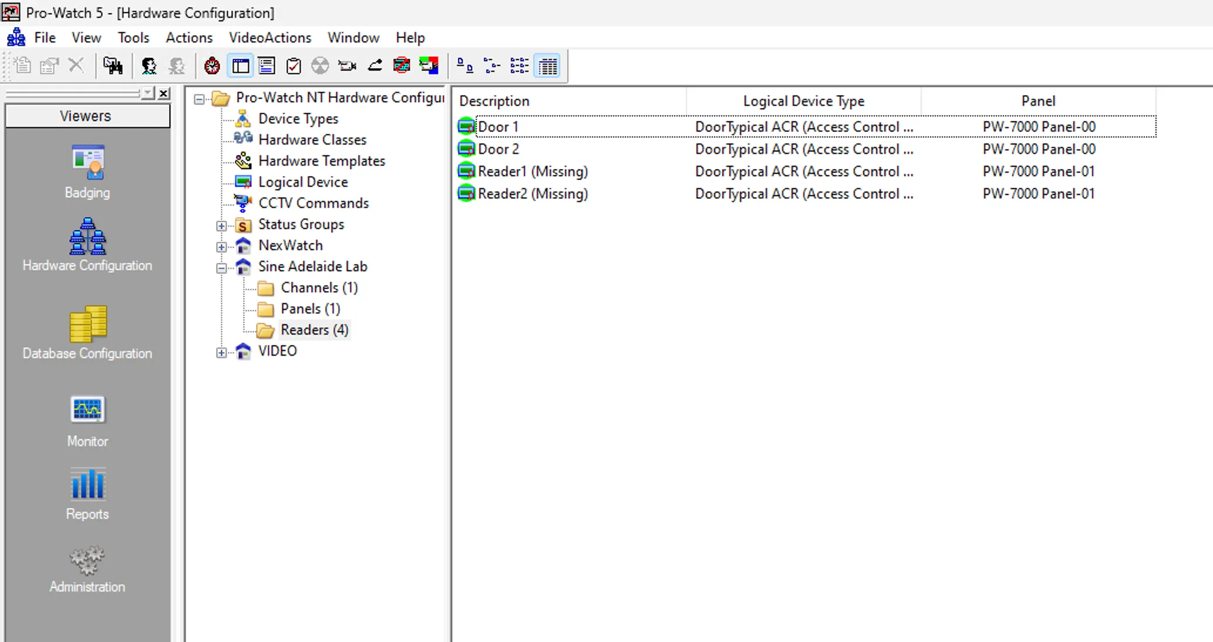The image size is (1213, 642).
Task: Open the Actions menu
Action: click(189, 38)
